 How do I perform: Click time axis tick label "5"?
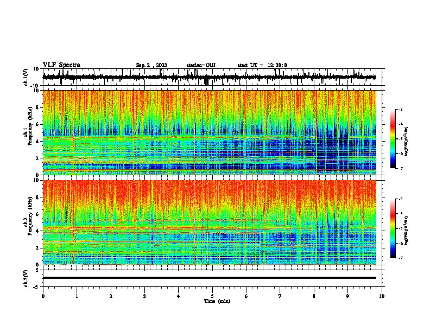(x=212, y=296)
